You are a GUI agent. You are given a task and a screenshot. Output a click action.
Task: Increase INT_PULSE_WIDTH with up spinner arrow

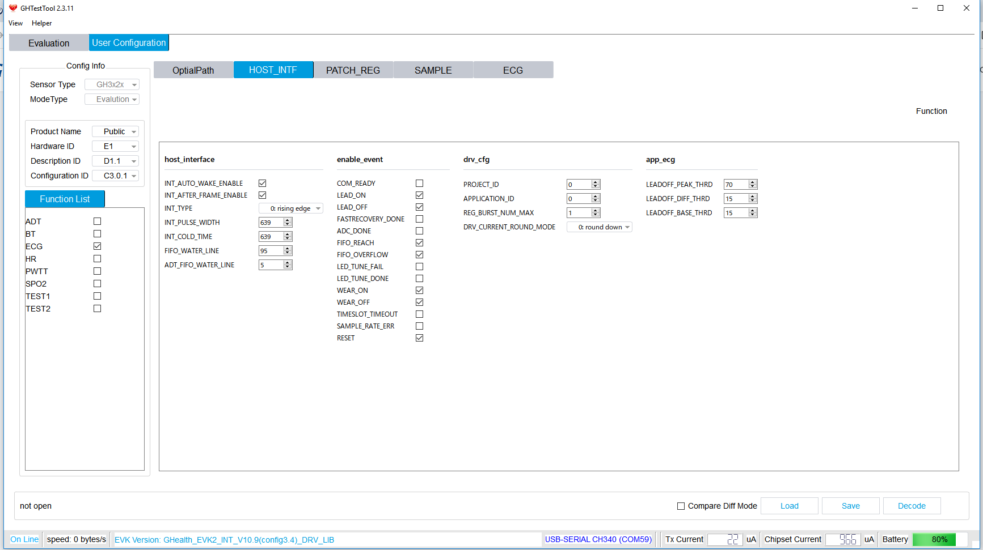click(288, 220)
